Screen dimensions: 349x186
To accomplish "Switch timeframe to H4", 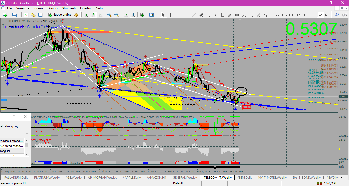I will coord(306,15).
